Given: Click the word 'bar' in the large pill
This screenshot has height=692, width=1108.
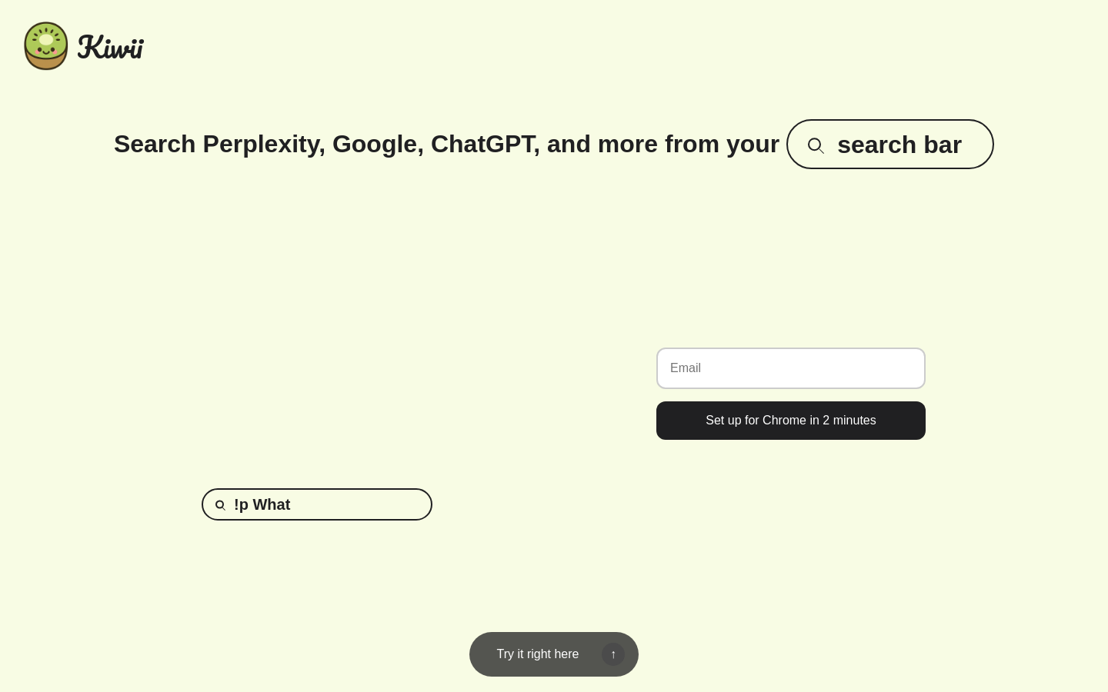Looking at the screenshot, I should 943,145.
